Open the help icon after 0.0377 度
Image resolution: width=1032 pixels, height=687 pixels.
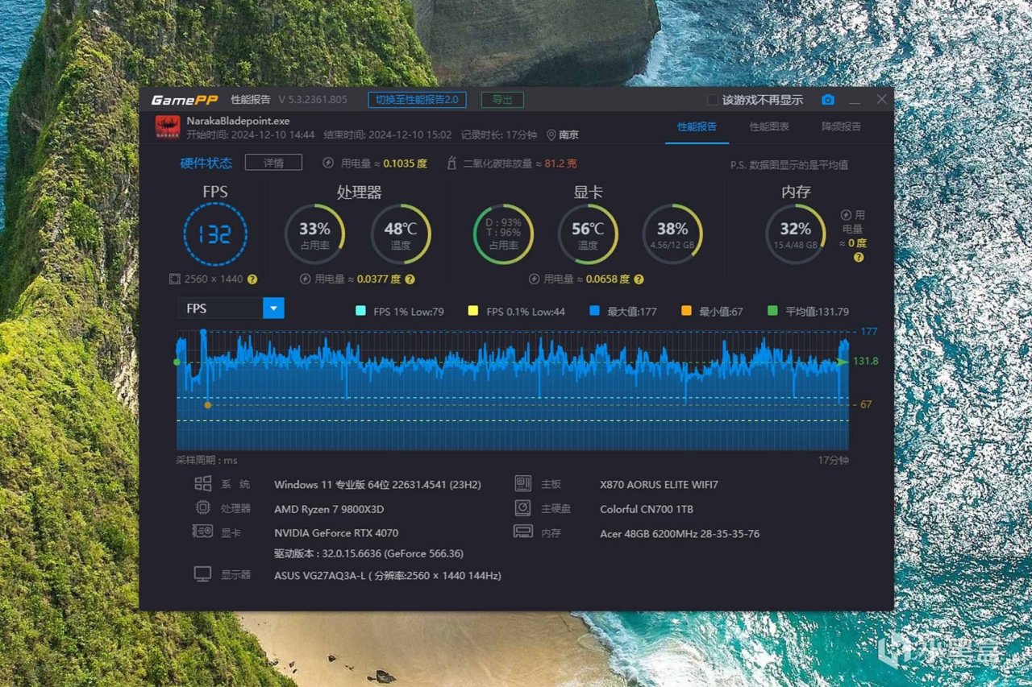410,279
